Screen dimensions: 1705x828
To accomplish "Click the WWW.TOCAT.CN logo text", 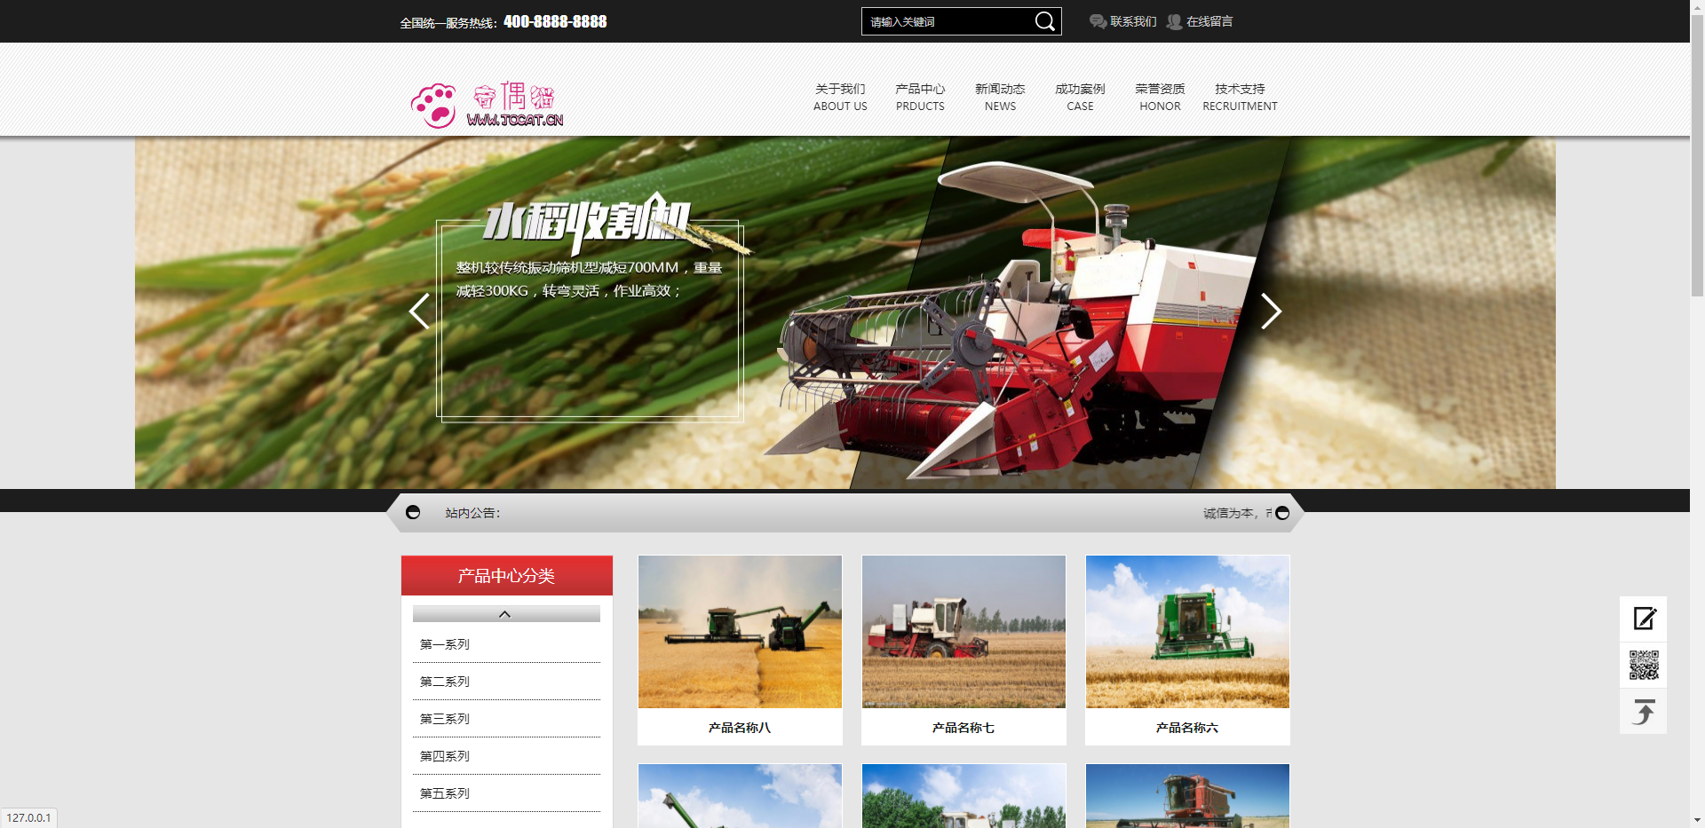I will (x=515, y=120).
